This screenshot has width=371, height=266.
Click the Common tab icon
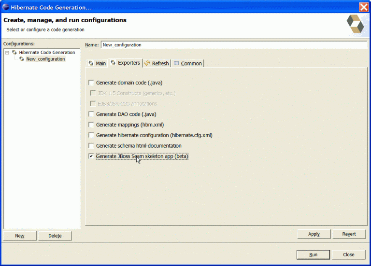(176, 63)
